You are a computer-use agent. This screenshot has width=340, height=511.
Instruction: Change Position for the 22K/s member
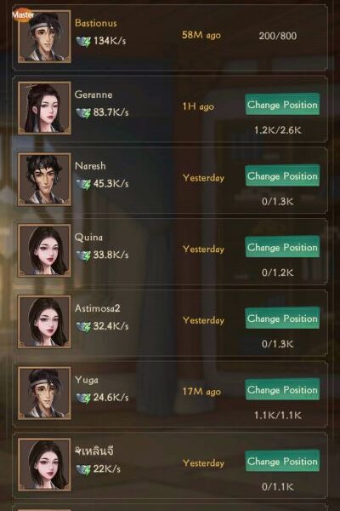(282, 461)
